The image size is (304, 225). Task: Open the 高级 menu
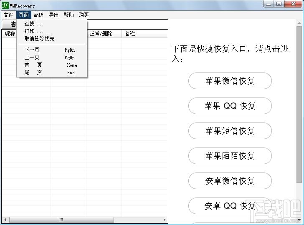[x=38, y=15]
